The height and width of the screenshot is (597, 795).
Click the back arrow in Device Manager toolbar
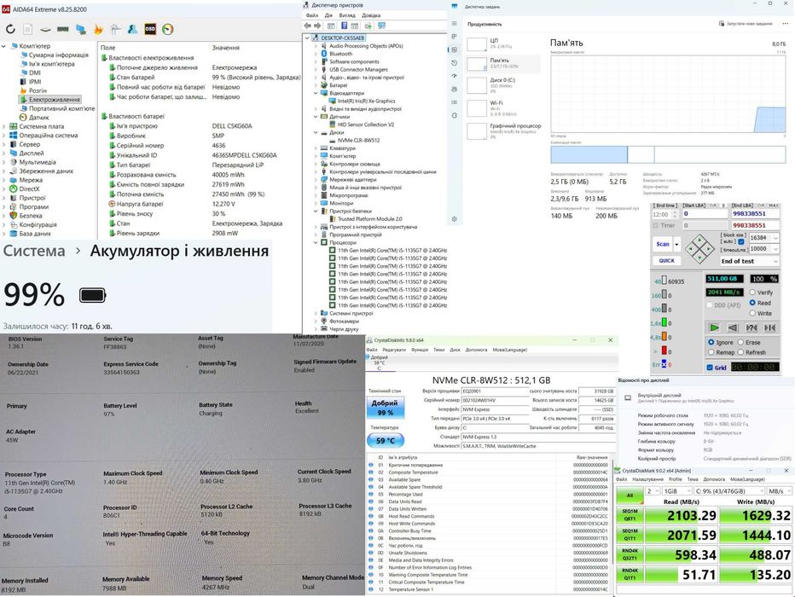[x=308, y=26]
